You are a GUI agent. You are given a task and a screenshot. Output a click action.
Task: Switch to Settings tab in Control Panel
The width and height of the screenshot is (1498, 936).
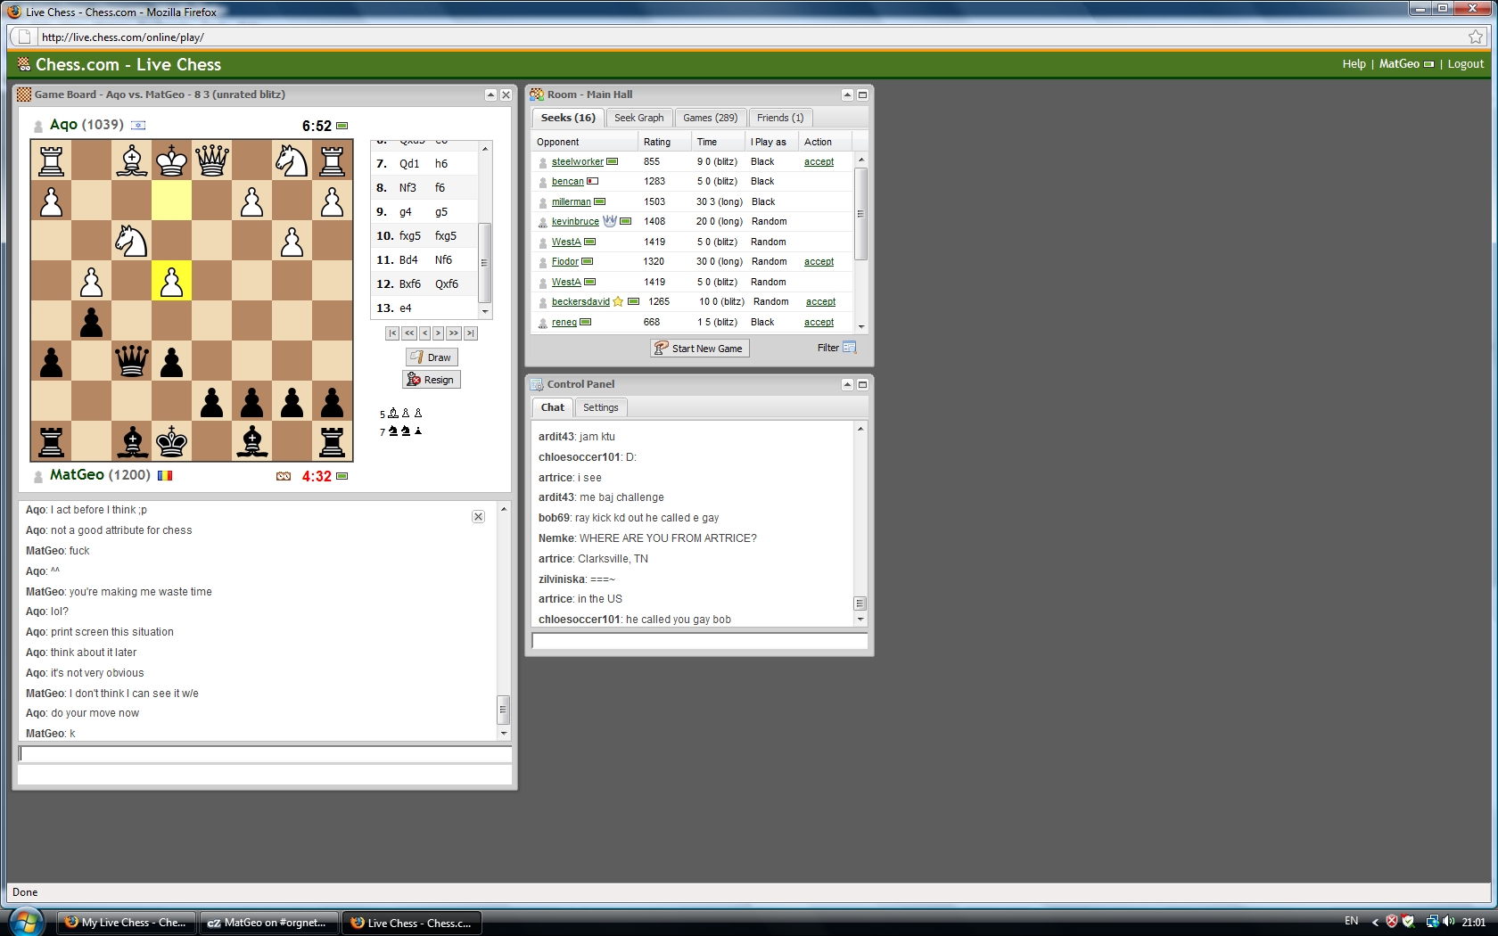(x=601, y=407)
